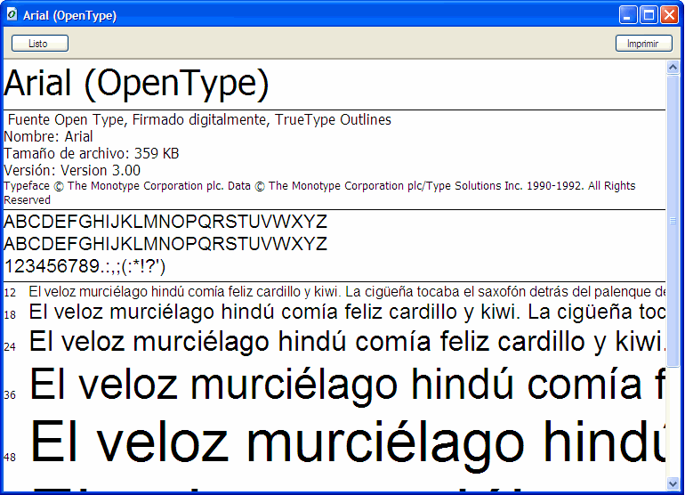Click the size label '18'
This screenshot has height=495, width=685.
(10, 315)
